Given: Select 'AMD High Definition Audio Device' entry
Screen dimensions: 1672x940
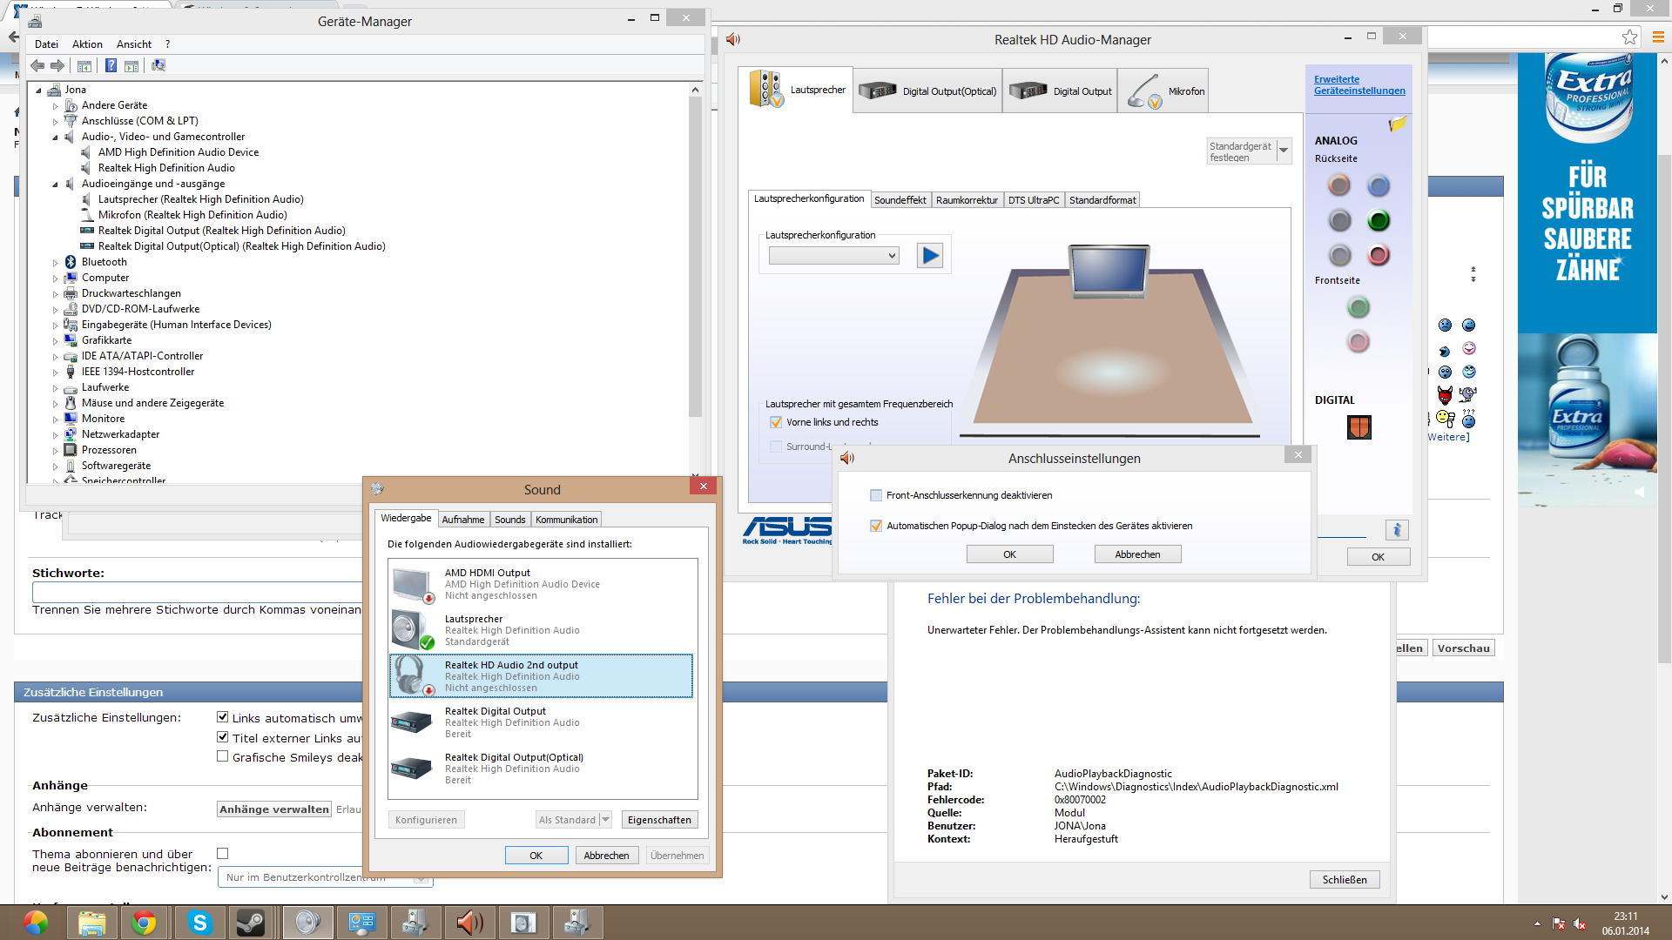Looking at the screenshot, I should [x=179, y=153].
